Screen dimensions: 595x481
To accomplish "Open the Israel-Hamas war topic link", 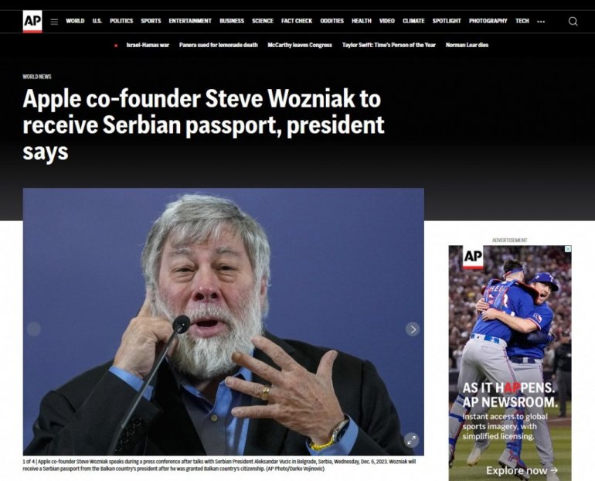I will 148,45.
